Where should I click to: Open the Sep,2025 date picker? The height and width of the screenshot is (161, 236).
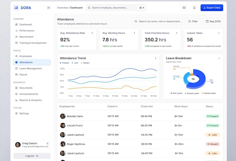[x=213, y=21]
